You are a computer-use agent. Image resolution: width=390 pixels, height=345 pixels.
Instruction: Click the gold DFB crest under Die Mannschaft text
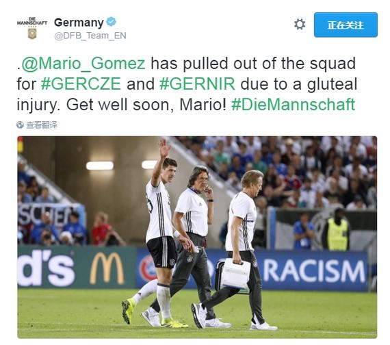pos(32,34)
